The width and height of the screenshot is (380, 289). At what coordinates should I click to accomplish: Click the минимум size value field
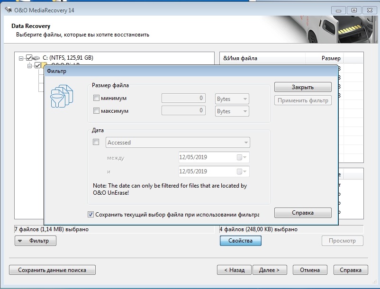point(183,98)
